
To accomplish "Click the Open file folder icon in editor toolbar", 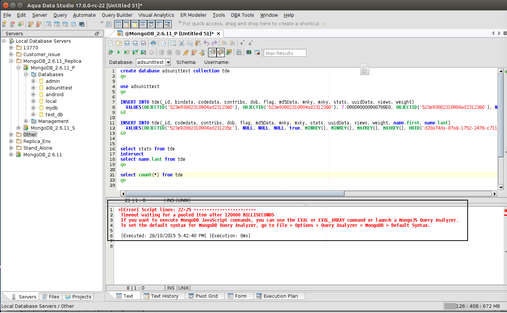I will [119, 43].
